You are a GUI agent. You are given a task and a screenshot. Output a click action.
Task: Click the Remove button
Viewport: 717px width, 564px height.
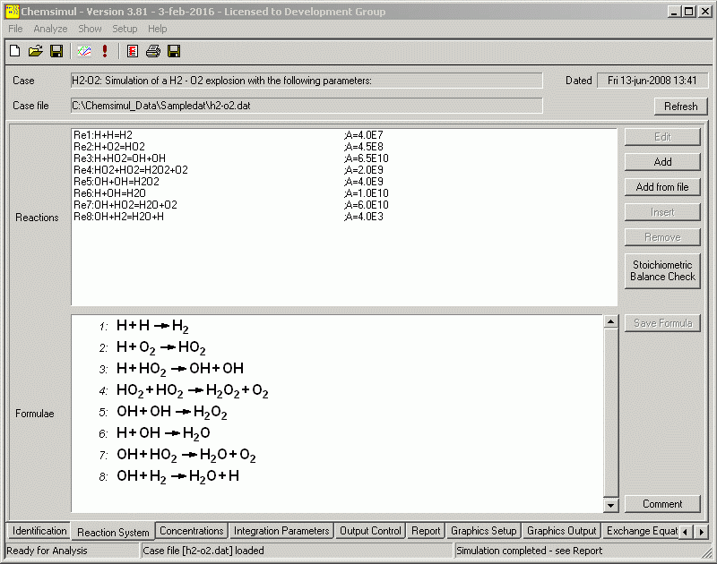tap(662, 237)
